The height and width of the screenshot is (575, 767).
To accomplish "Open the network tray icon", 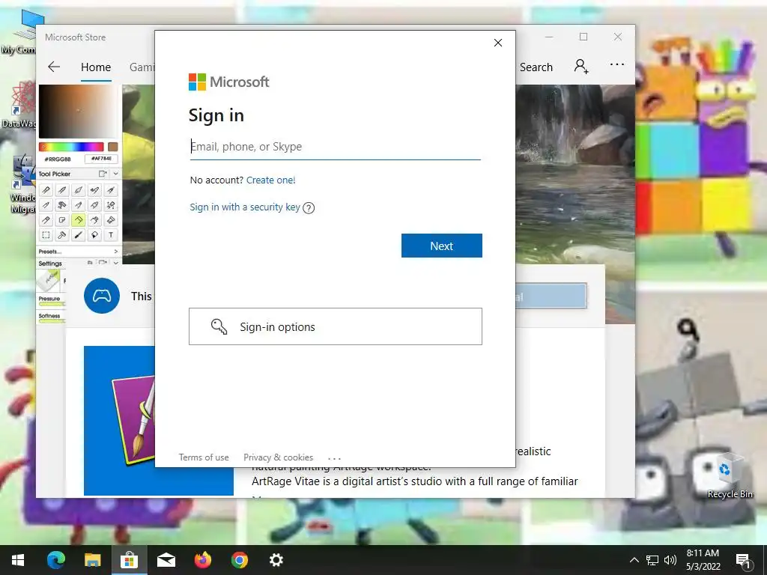I will [x=652, y=560].
